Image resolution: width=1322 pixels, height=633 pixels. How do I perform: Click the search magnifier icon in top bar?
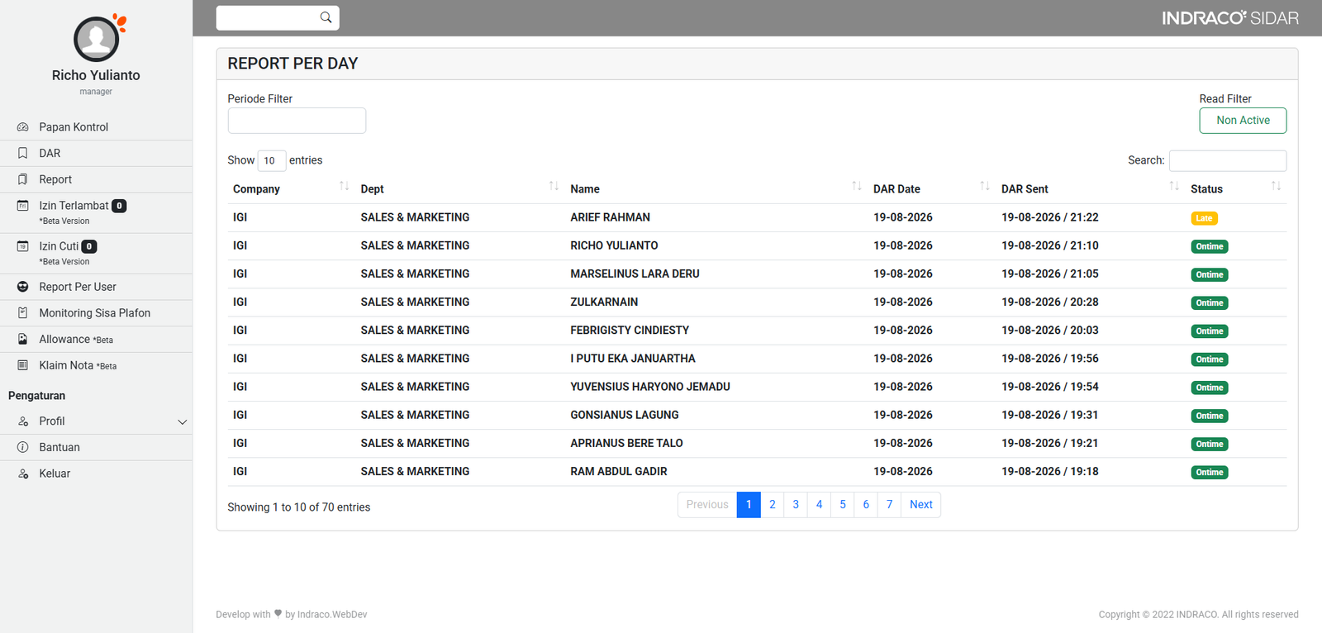(x=326, y=17)
